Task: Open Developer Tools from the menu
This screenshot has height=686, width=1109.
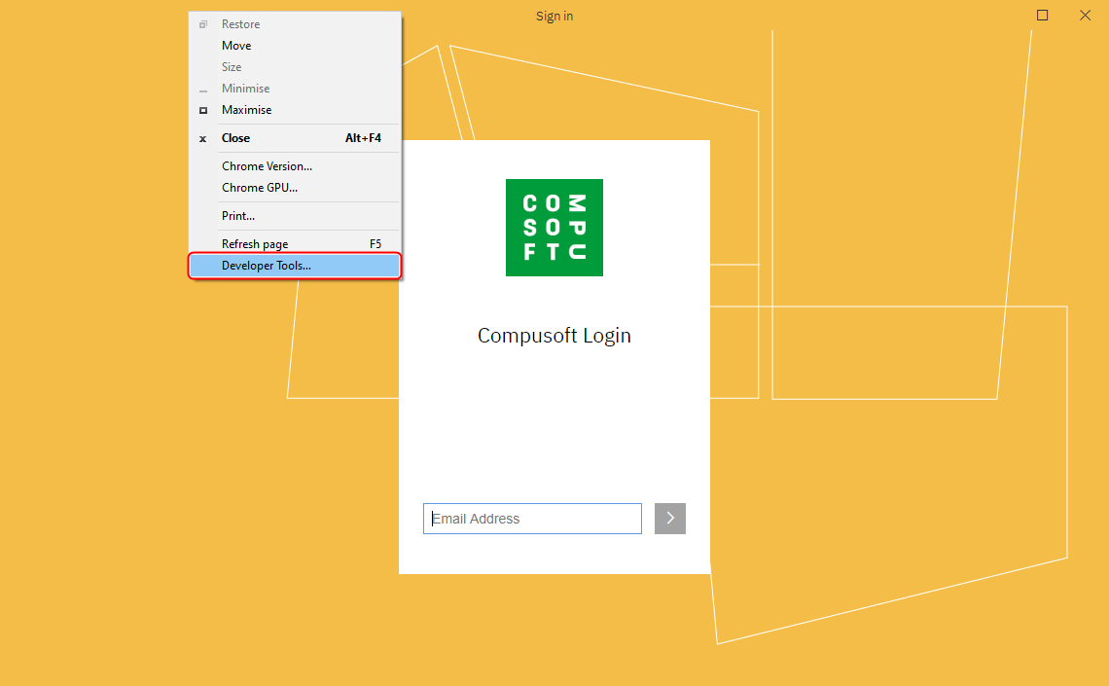Action: point(266,265)
